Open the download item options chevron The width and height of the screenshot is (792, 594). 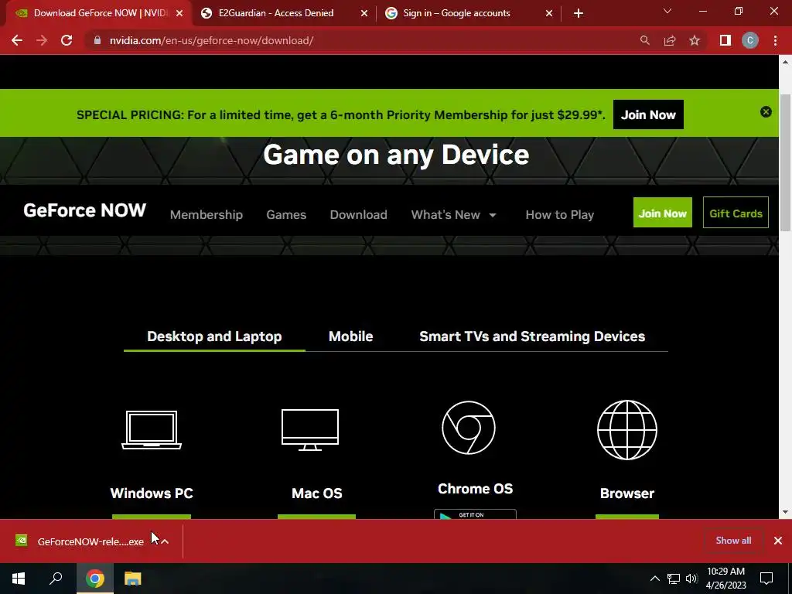[x=165, y=541]
